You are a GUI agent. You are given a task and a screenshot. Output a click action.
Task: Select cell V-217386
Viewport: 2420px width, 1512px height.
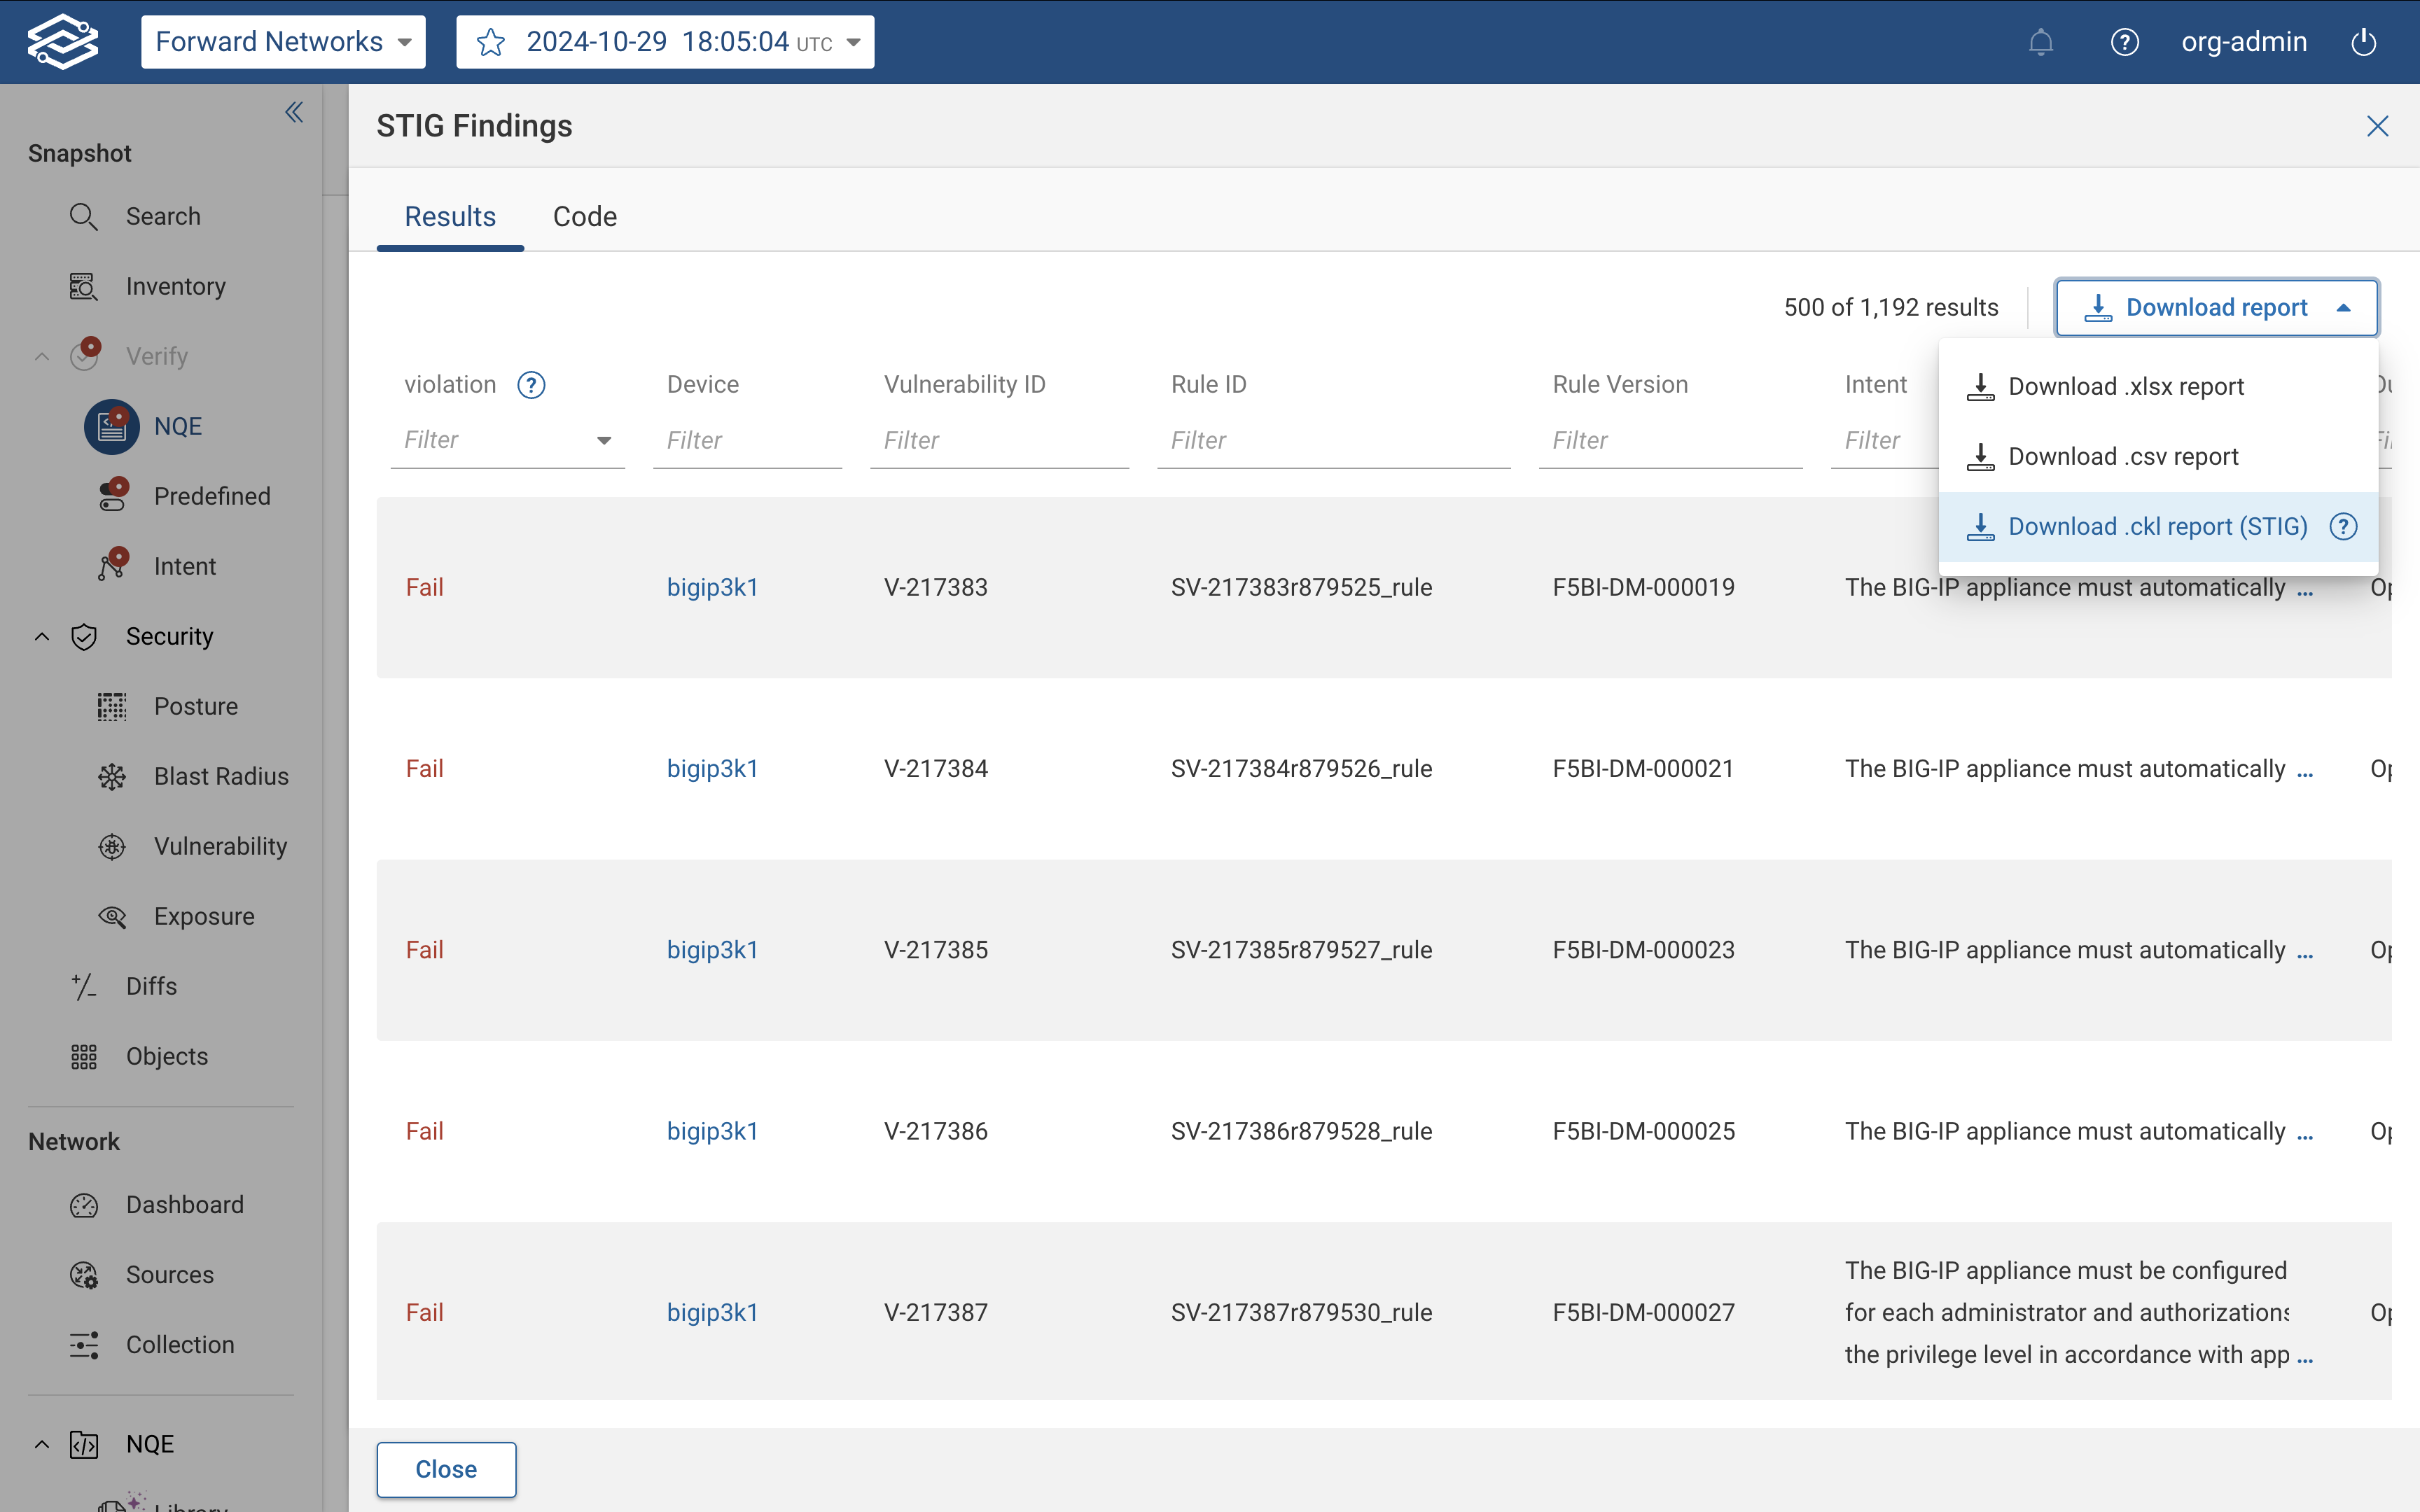pos(935,1131)
